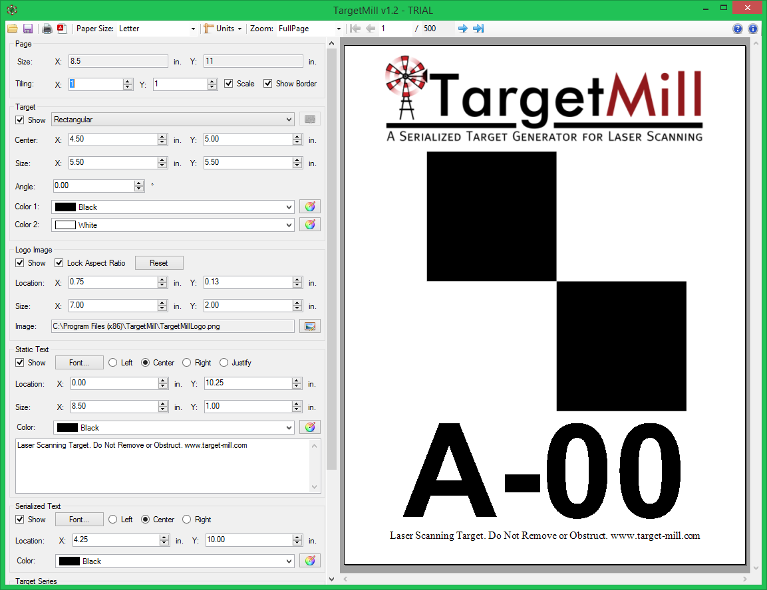Click the target pattern options icon beside Rectangular
This screenshot has width=767, height=590.
pos(309,119)
